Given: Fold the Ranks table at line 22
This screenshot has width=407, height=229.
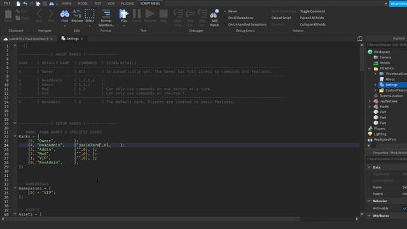Looking at the screenshot, I should click(15, 136).
